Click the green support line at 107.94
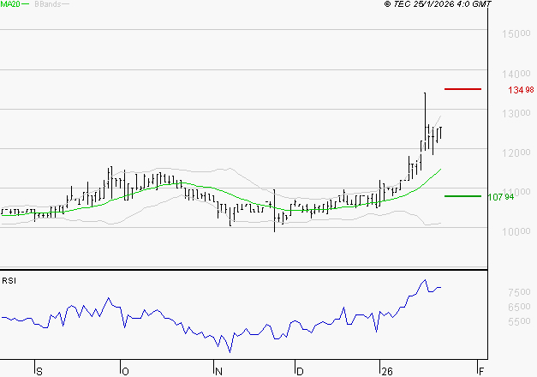The width and height of the screenshot is (537, 377). 462,196
